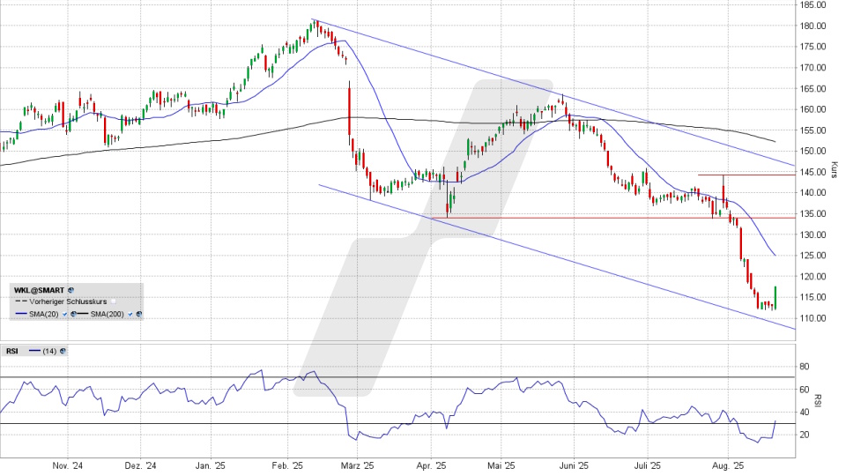
Task: Click the Apr. '25 date axis label
Action: click(x=431, y=465)
